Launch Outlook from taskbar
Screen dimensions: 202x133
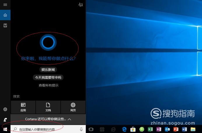pyautogui.click(x=167, y=129)
